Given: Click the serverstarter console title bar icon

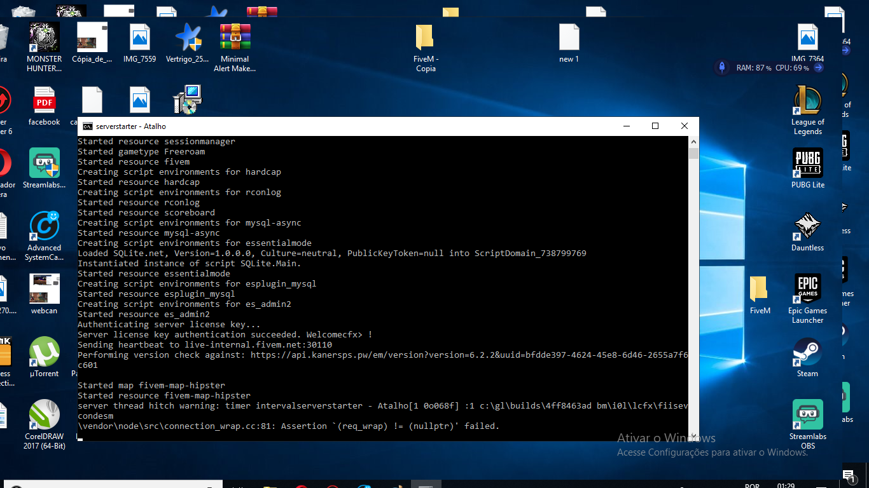Looking at the screenshot, I should (88, 126).
